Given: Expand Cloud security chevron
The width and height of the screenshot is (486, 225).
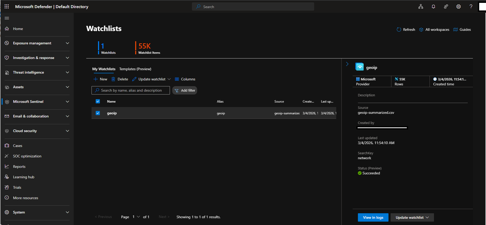Looking at the screenshot, I should (67, 131).
